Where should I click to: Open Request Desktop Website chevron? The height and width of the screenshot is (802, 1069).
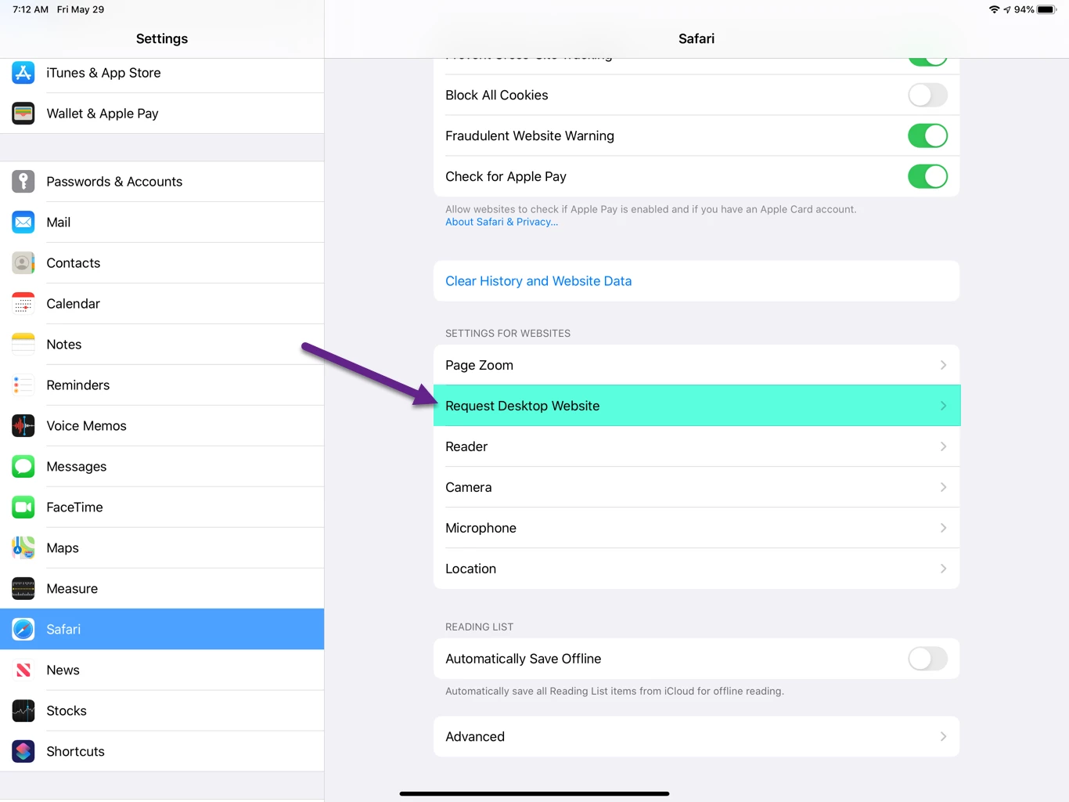click(x=943, y=406)
